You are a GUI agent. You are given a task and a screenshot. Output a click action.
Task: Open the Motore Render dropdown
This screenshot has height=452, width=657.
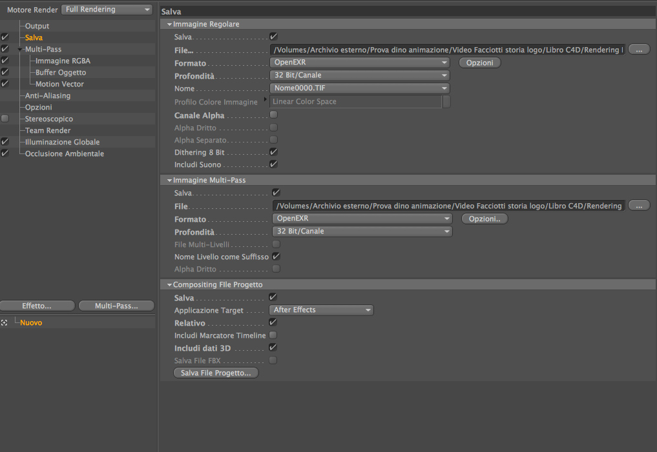coord(107,9)
